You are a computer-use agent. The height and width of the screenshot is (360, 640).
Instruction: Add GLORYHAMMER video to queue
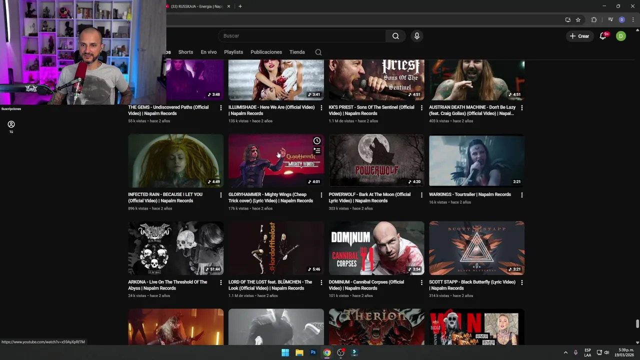316,150
